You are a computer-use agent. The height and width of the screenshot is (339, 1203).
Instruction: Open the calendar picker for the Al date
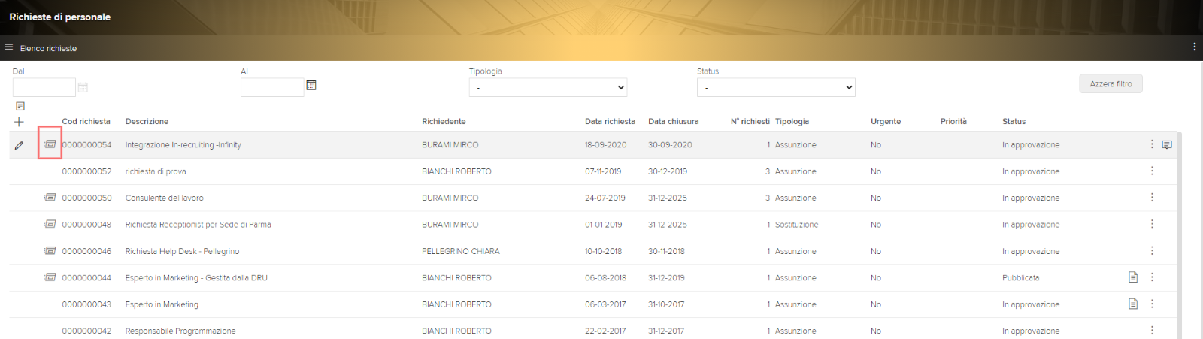(311, 85)
